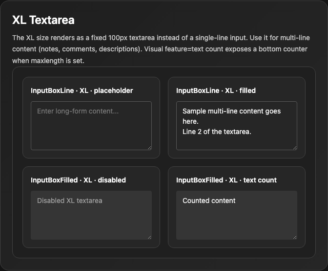Click the 'InputBoxFilled · XL · text count' label
Screen dimensions: 328x271
tap(226, 180)
